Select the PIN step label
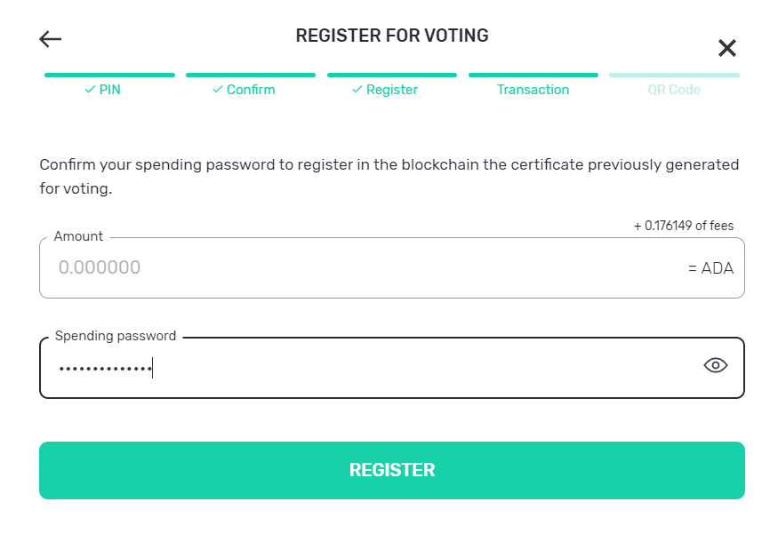This screenshot has height=534, width=778. point(109,90)
